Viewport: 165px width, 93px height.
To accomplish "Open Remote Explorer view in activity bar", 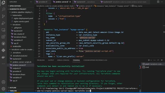I will [3, 30].
